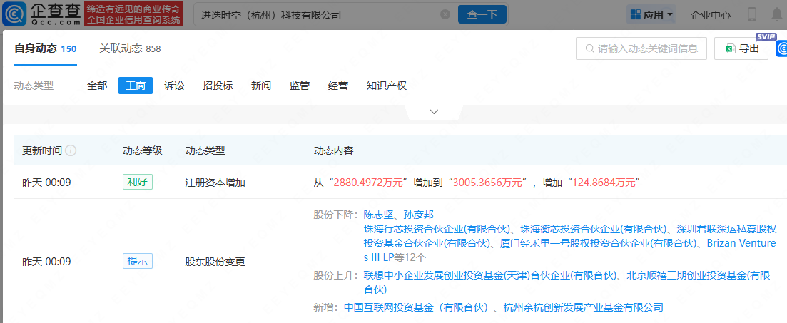Click the 提示 level tag
Screen dimensions: 787x323
(137, 262)
